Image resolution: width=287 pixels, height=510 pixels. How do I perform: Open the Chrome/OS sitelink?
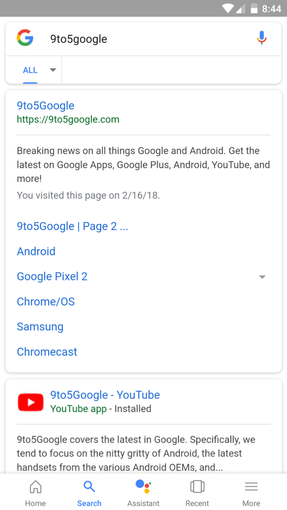[46, 301]
